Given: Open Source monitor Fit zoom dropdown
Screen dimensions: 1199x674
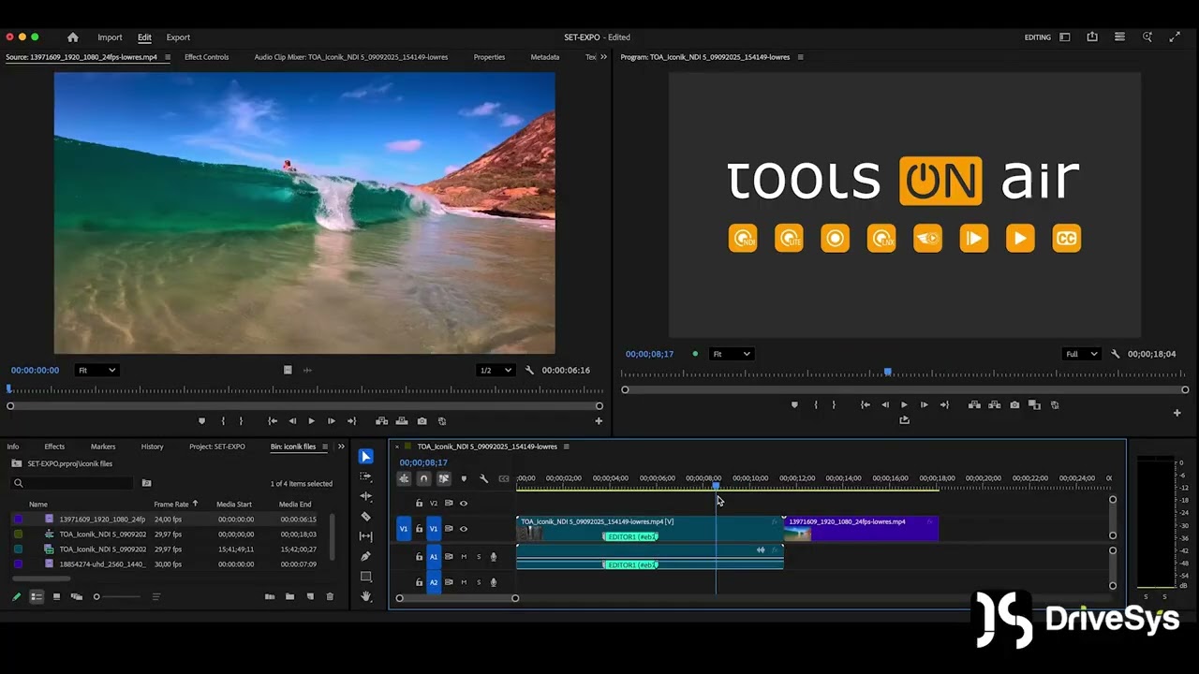Looking at the screenshot, I should click(96, 370).
